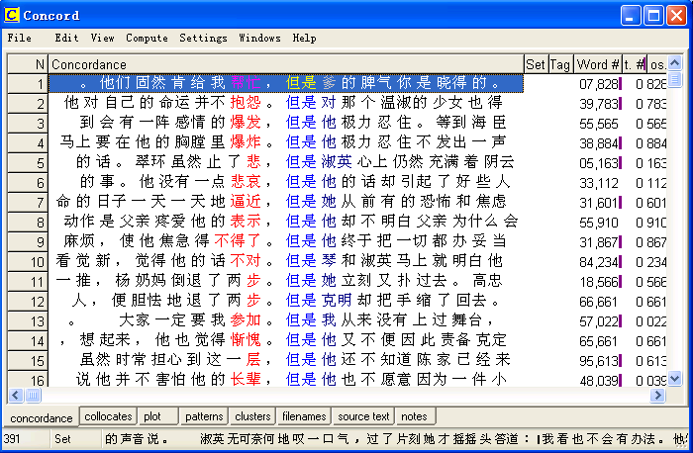Click the Concord app icon in title bar
This screenshot has height=453, width=693.
click(x=13, y=15)
